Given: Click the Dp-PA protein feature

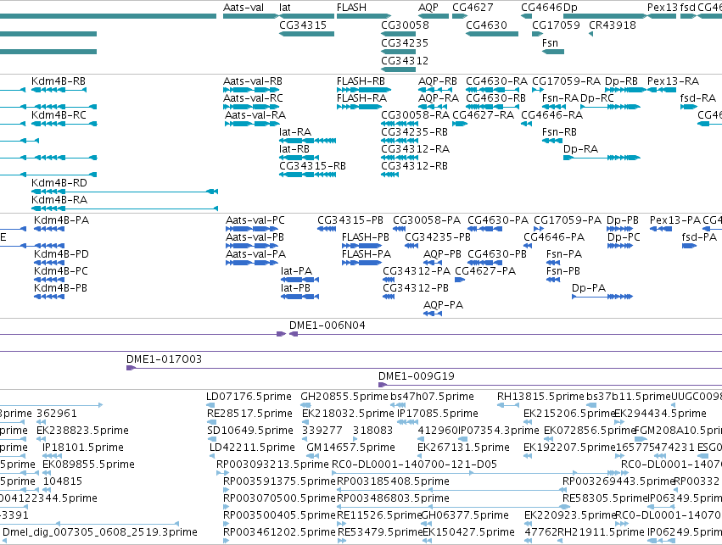Looking at the screenshot, I should [x=602, y=297].
